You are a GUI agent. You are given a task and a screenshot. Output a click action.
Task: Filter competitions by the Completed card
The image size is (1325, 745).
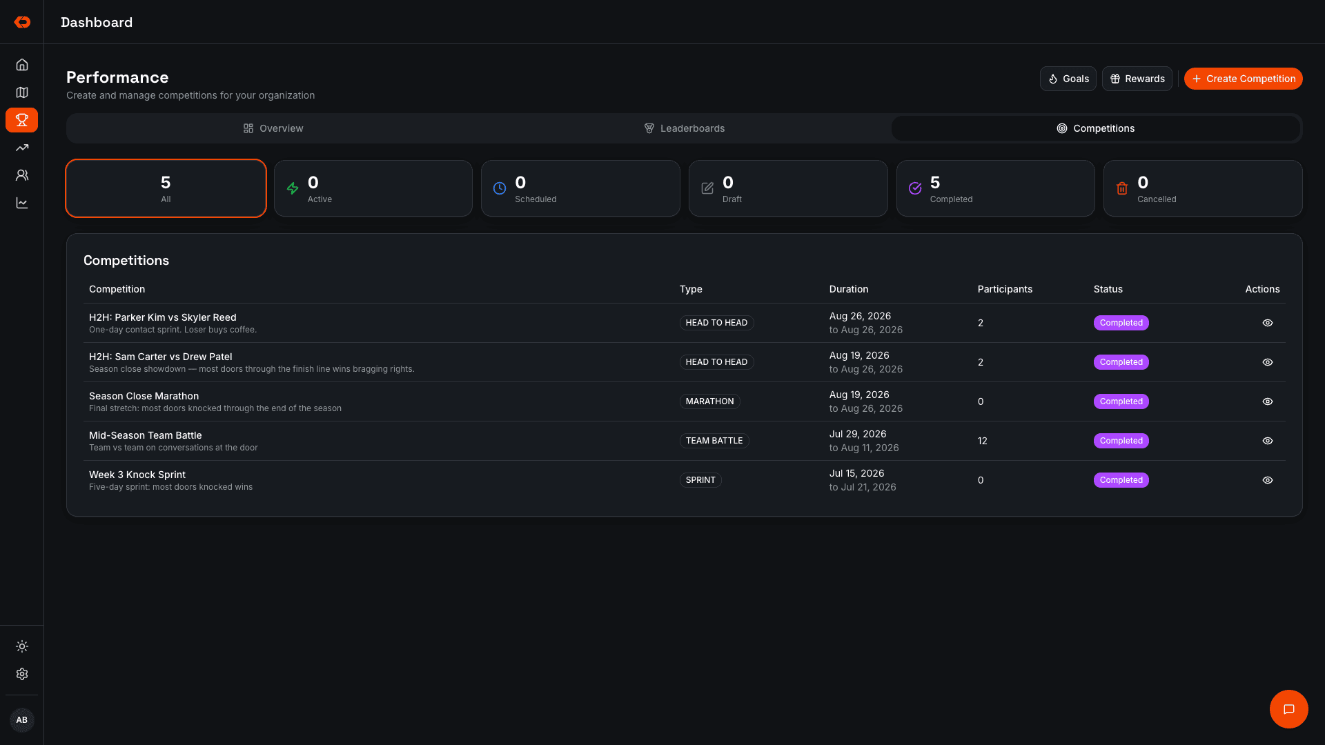[x=995, y=188]
